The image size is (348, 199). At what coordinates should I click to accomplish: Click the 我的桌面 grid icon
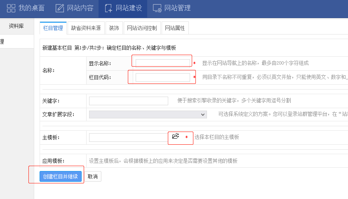coord(11,8)
